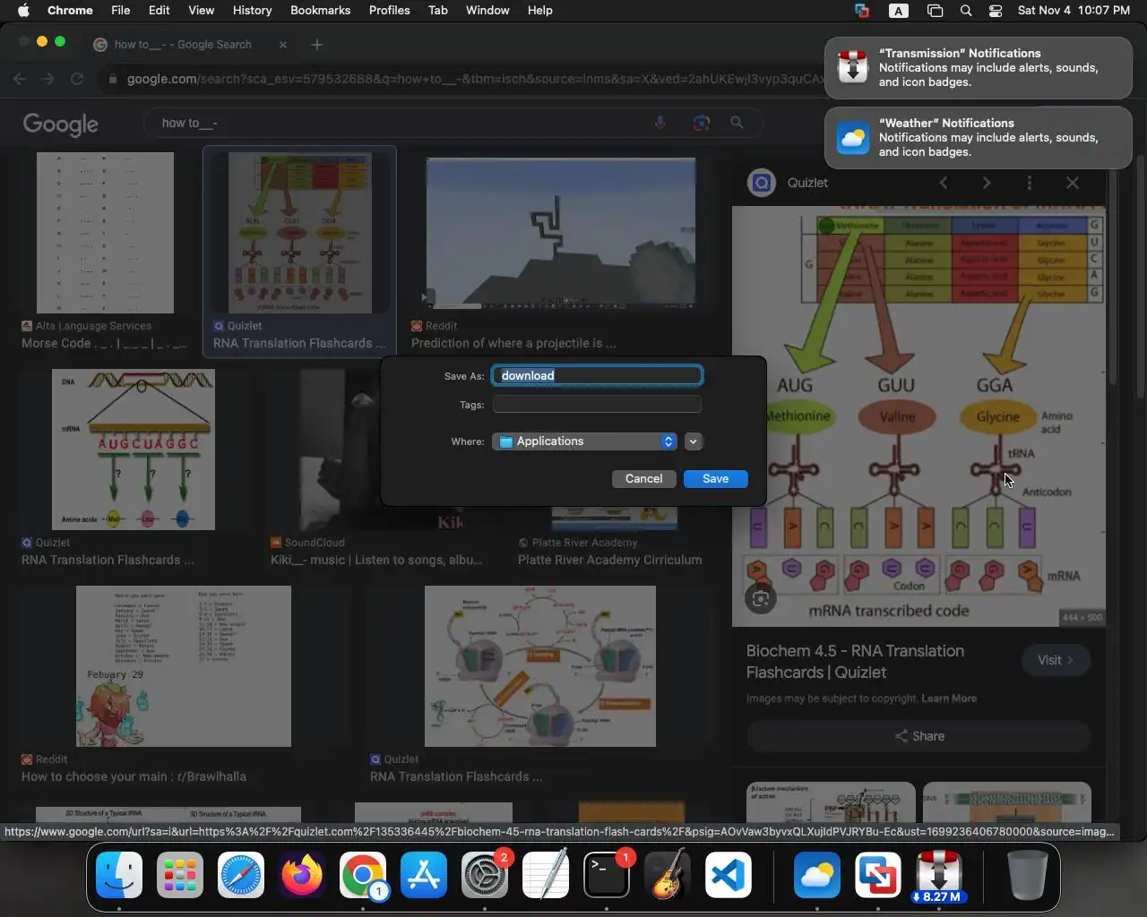Open Biochem 4.5 RNA Translation Flashcards title

(855, 662)
